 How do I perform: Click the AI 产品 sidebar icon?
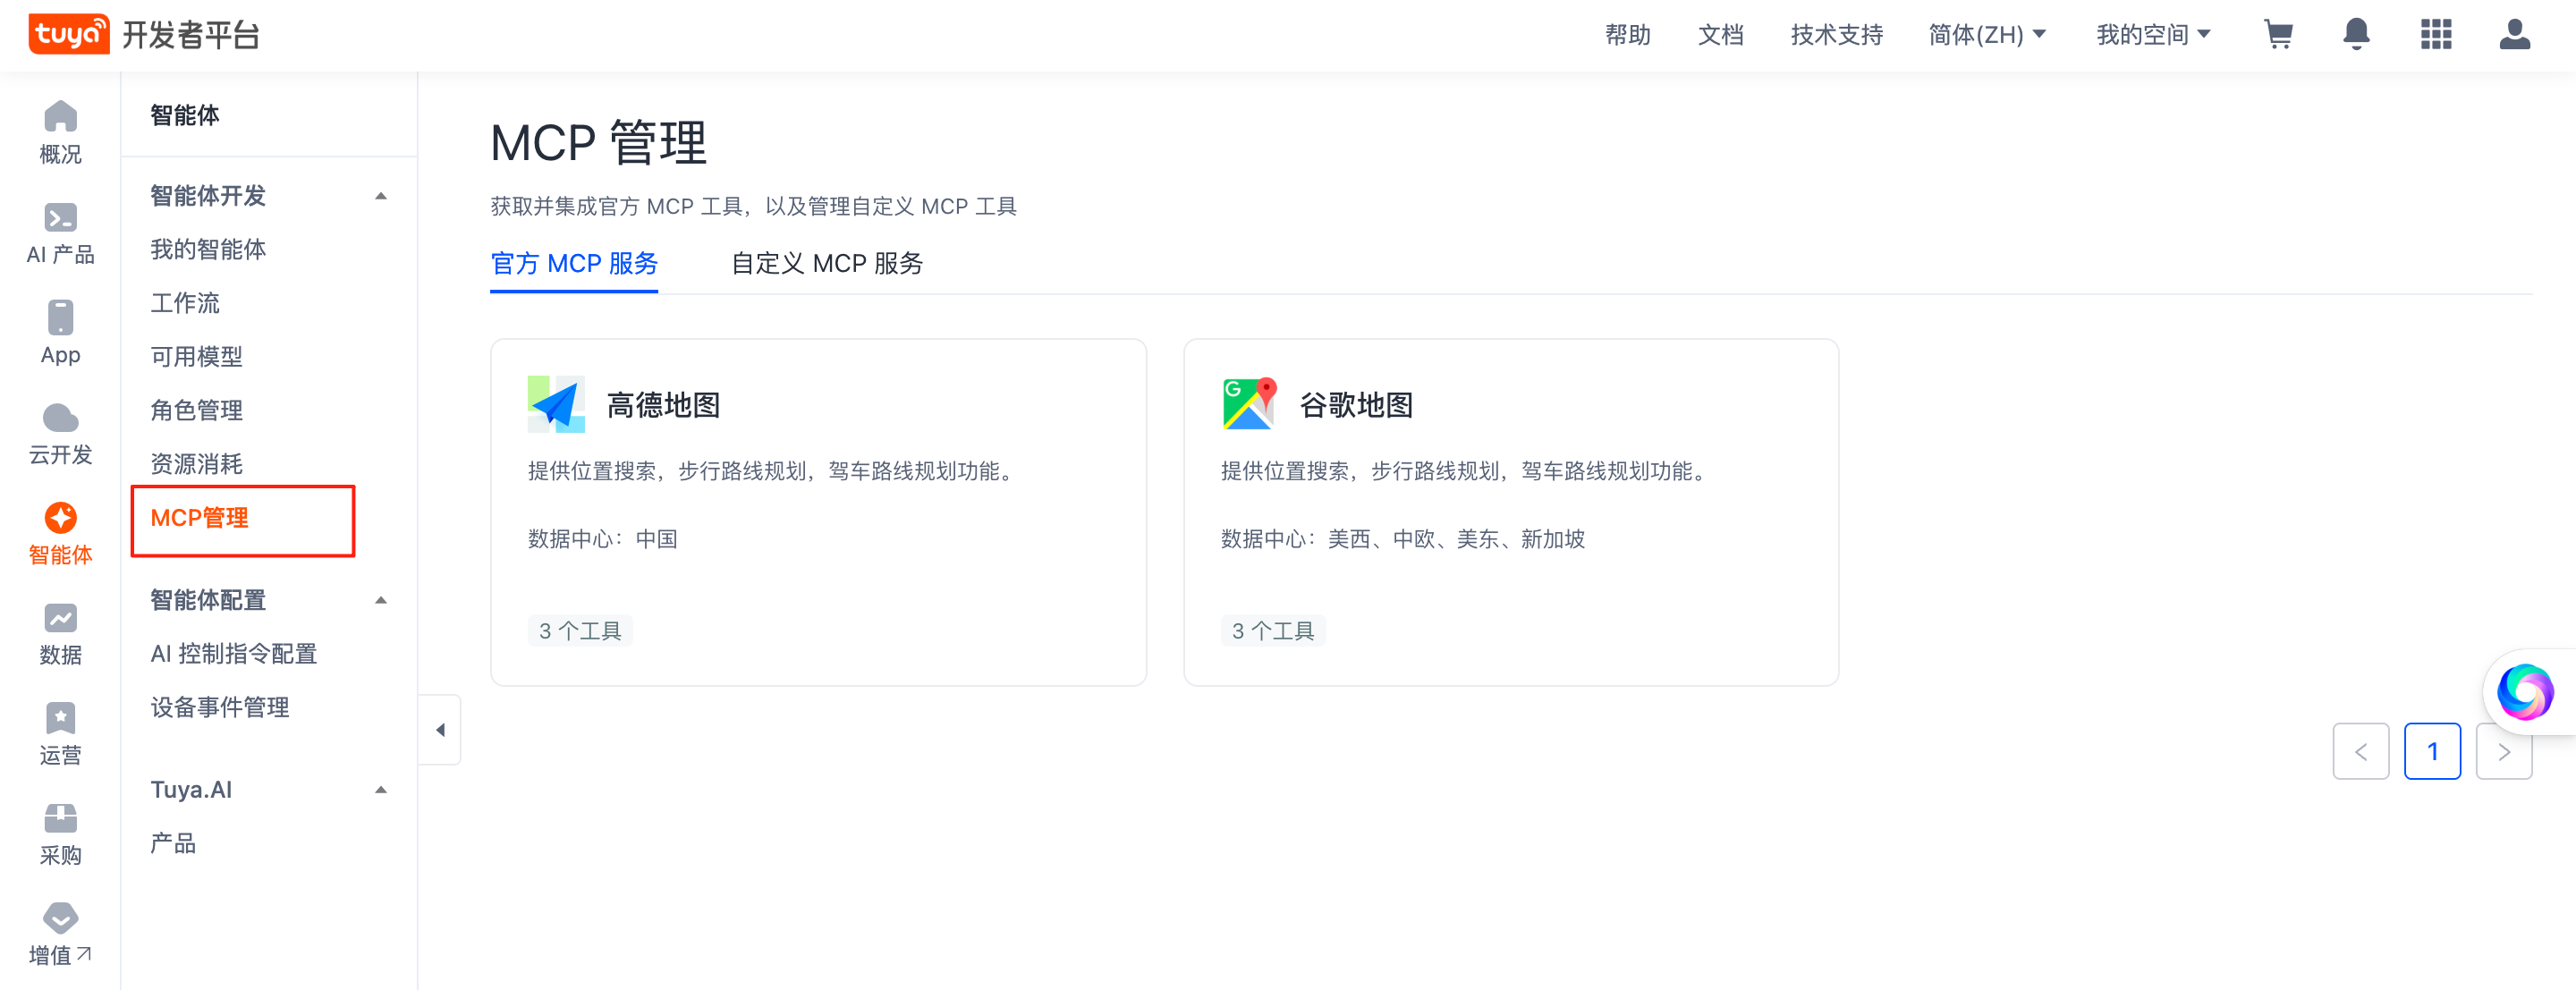pos(60,218)
